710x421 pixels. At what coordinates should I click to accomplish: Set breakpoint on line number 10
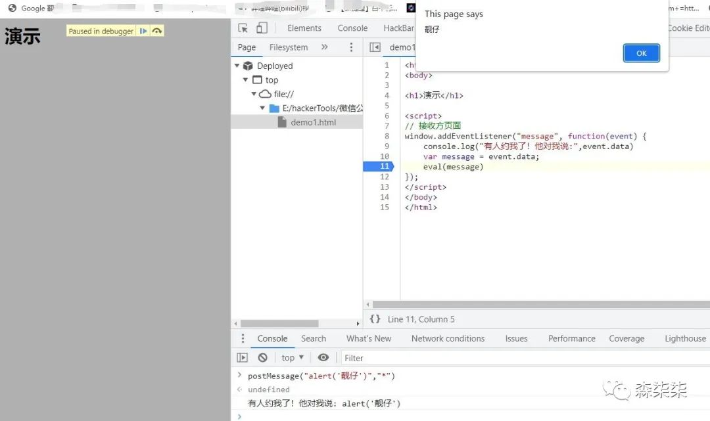coord(385,156)
